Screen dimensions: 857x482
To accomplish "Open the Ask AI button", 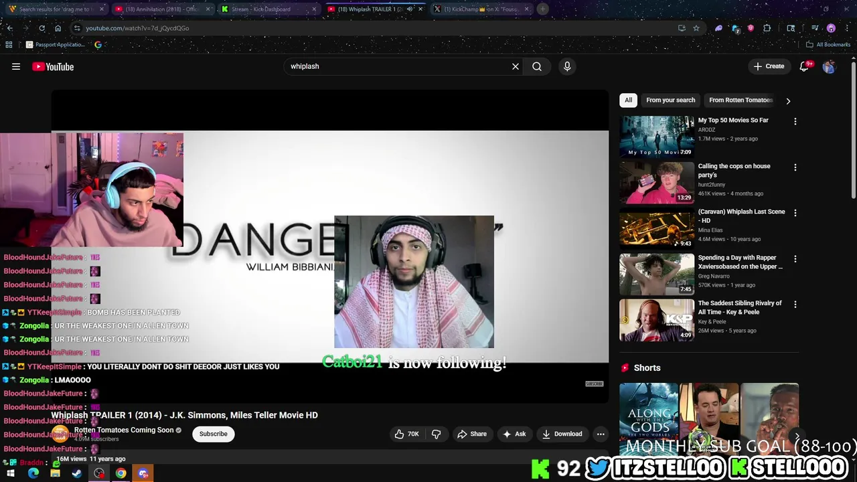I will pos(514,434).
